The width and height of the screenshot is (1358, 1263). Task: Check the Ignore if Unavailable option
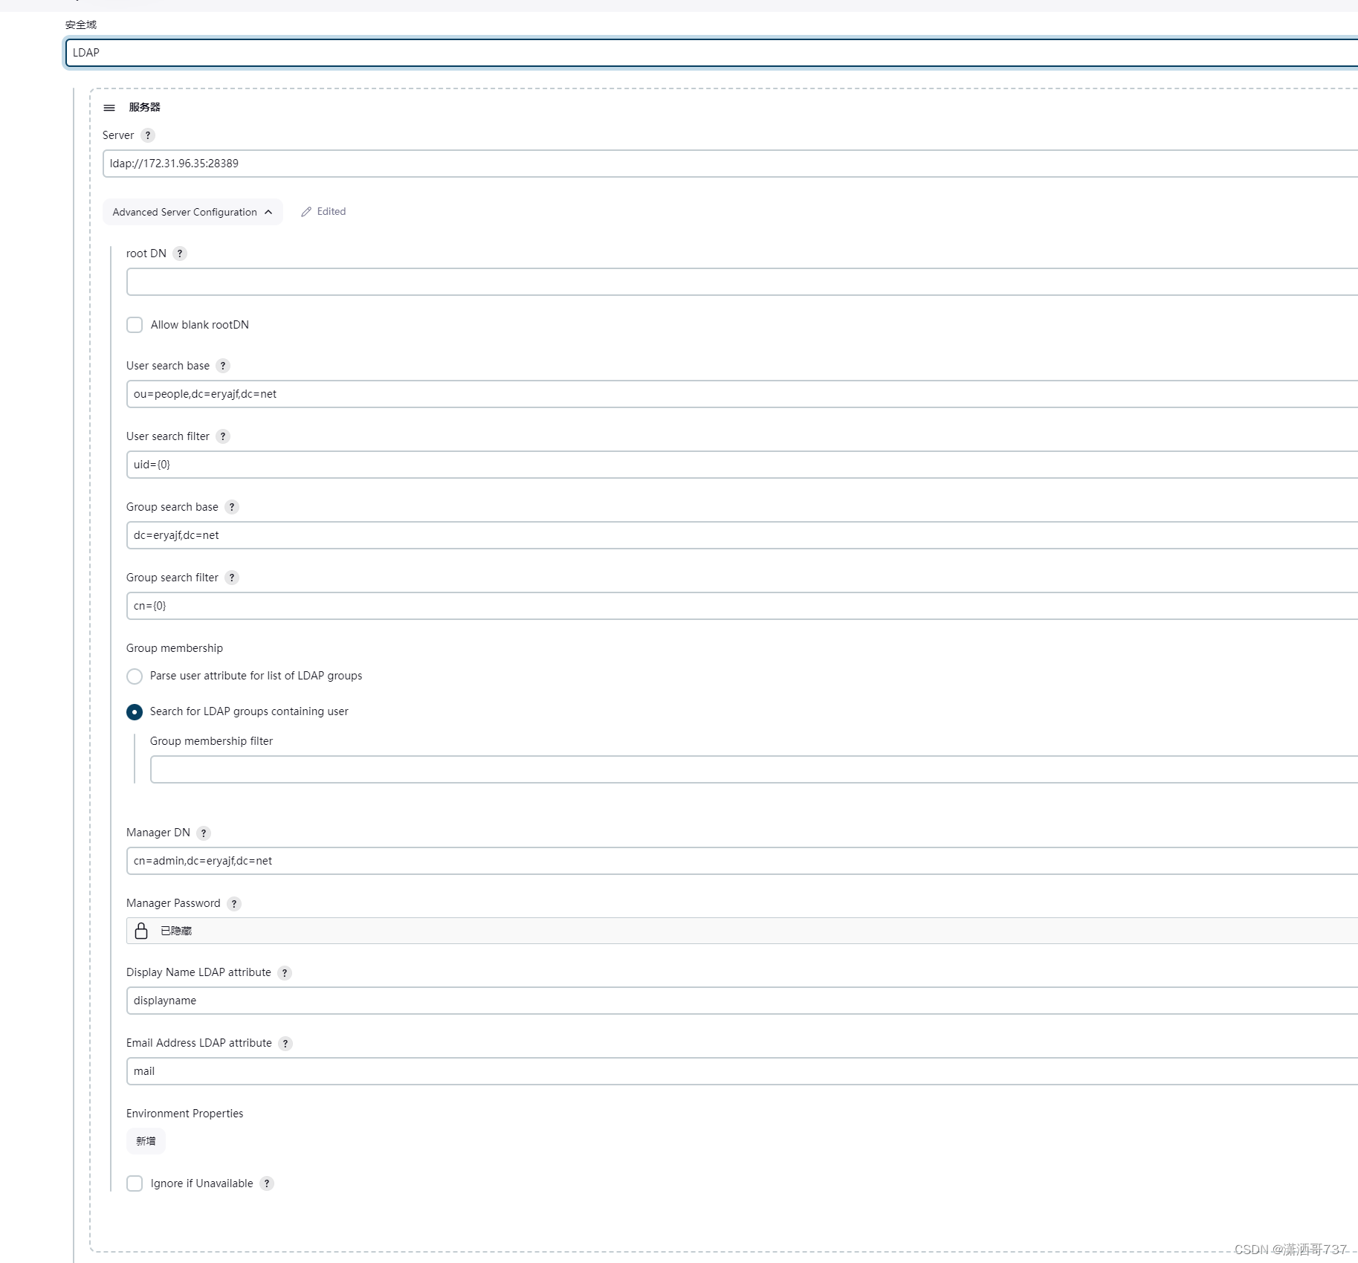tap(135, 1183)
